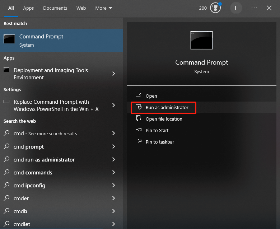Click the Pin to Start pin icon

click(x=139, y=130)
